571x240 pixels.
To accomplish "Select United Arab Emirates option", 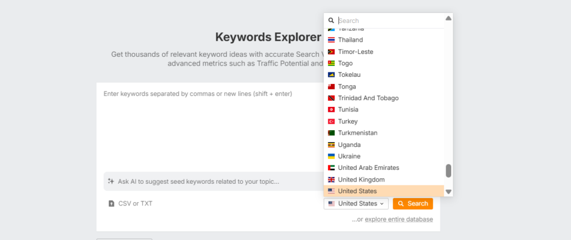I will tap(384, 168).
